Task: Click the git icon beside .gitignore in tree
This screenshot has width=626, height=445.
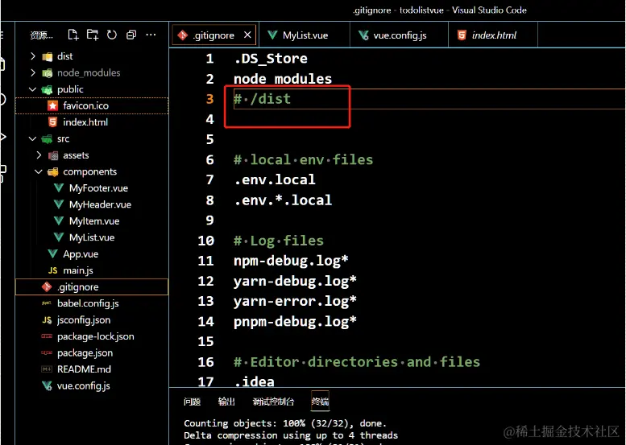Action: (47, 286)
